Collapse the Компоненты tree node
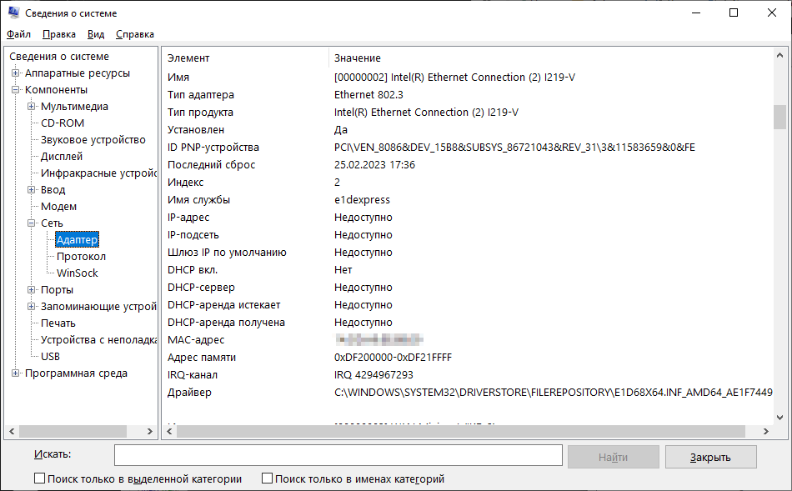Screen dimensions: 792x491 (x=15, y=90)
